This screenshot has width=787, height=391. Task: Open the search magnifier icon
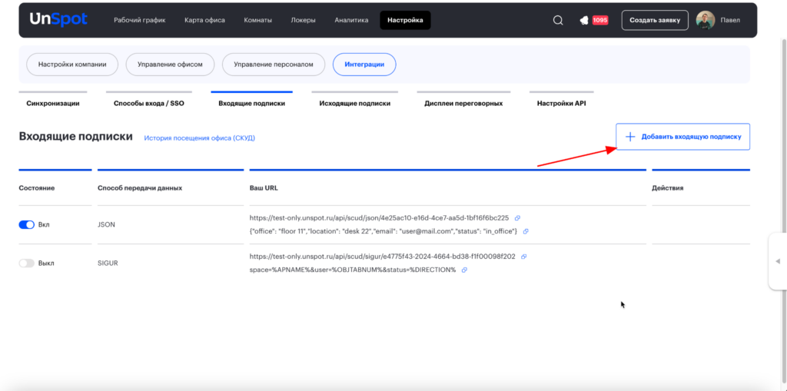click(558, 21)
